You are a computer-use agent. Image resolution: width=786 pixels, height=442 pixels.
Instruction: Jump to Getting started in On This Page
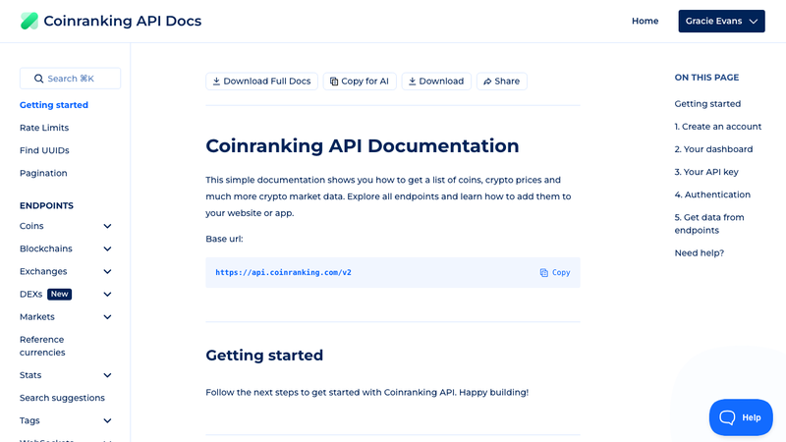[707, 104]
